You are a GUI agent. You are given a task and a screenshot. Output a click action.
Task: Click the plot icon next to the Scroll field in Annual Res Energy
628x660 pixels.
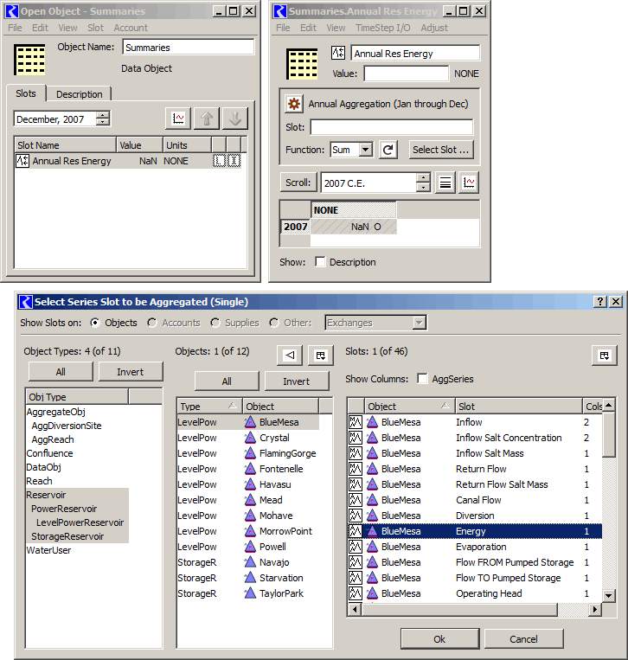pyautogui.click(x=469, y=183)
